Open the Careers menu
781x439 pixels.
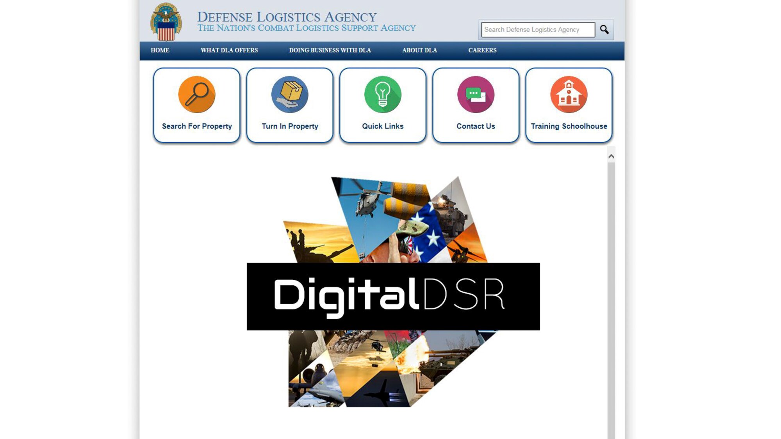click(482, 50)
